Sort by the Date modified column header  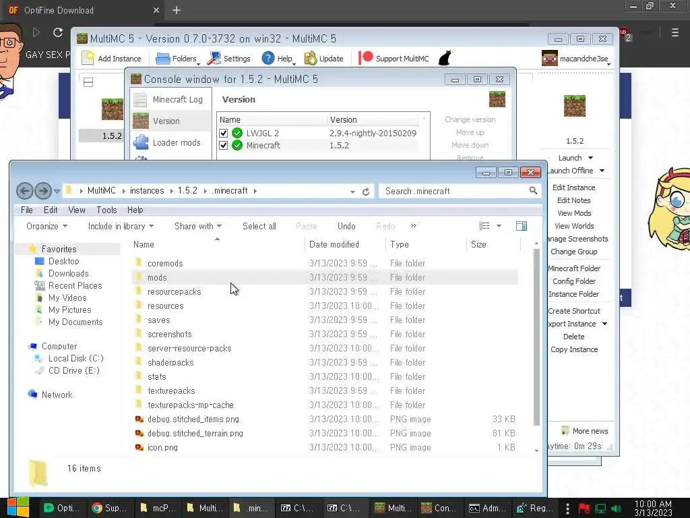344,244
